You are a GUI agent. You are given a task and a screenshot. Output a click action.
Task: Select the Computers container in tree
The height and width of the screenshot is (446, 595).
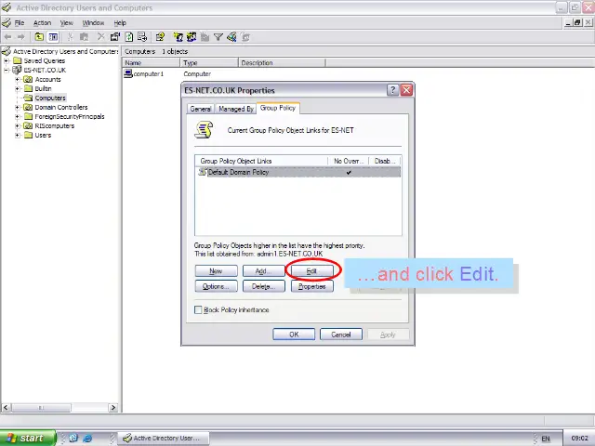[50, 98]
